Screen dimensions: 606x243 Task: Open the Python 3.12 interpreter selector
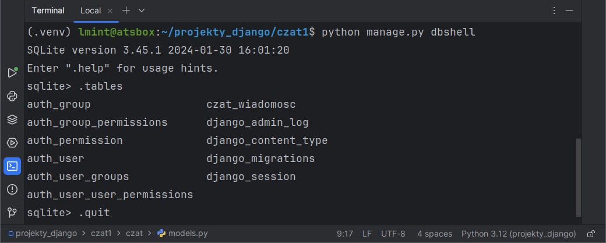coord(519,234)
